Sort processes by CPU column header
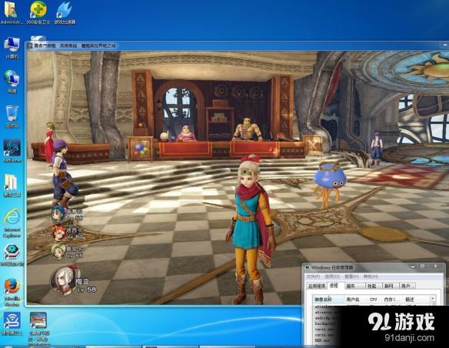Viewport: 449px width, 348px height. (374, 299)
